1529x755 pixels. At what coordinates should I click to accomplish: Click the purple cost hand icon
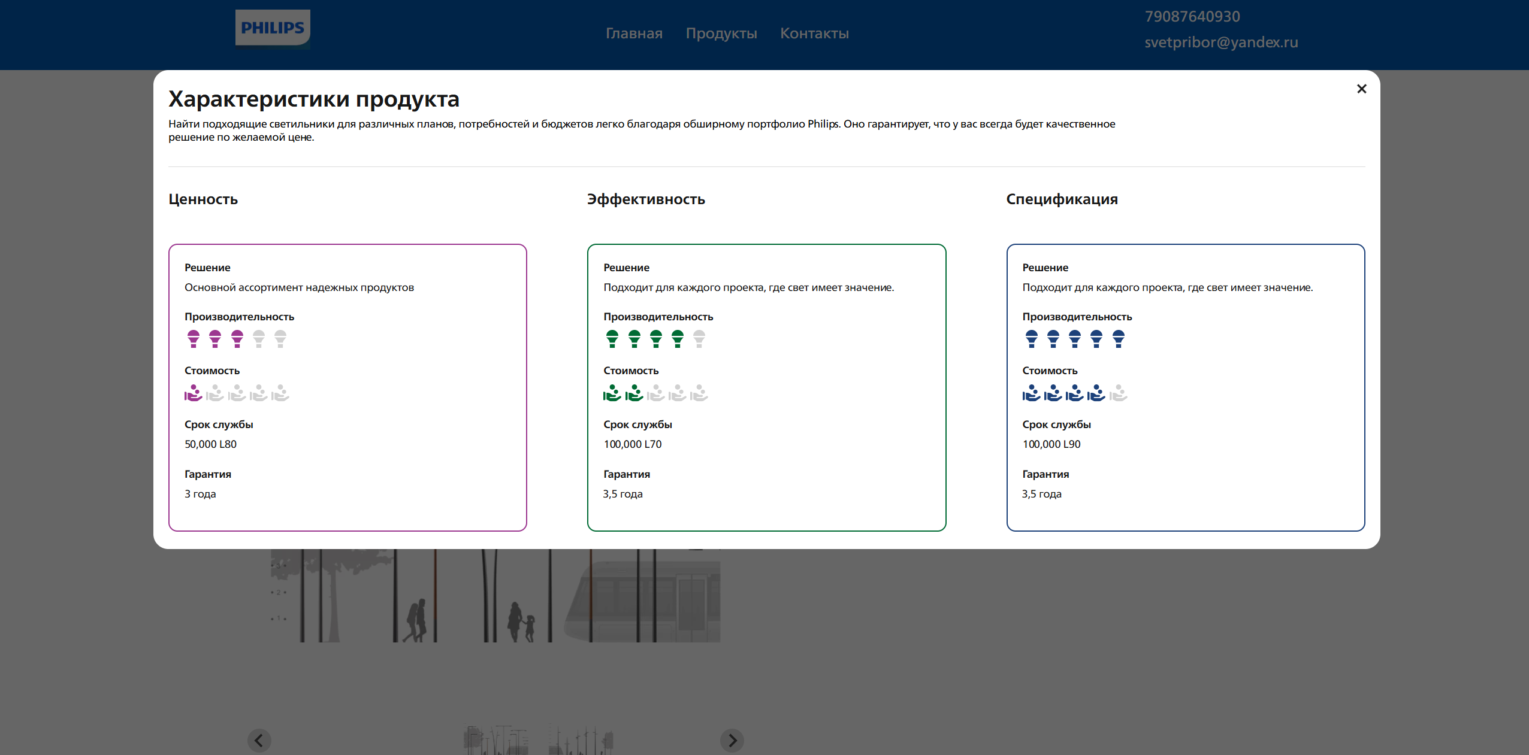tap(193, 393)
